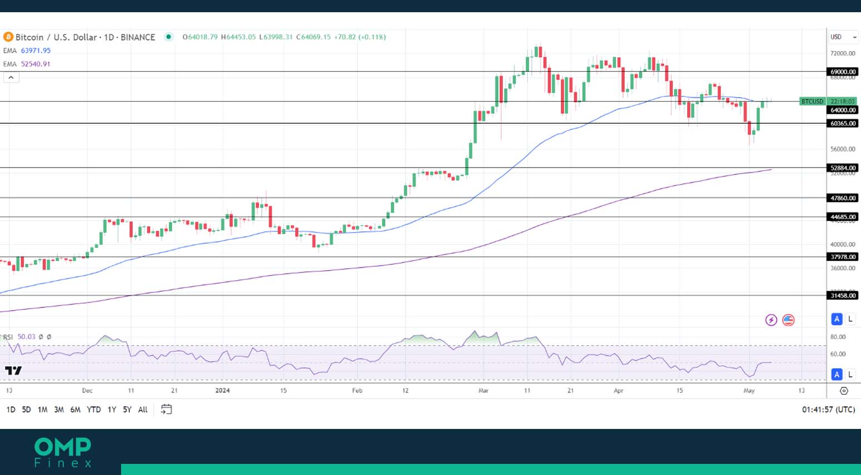
Task: Click the 60365.00 horizontal line price label
Action: click(x=843, y=123)
